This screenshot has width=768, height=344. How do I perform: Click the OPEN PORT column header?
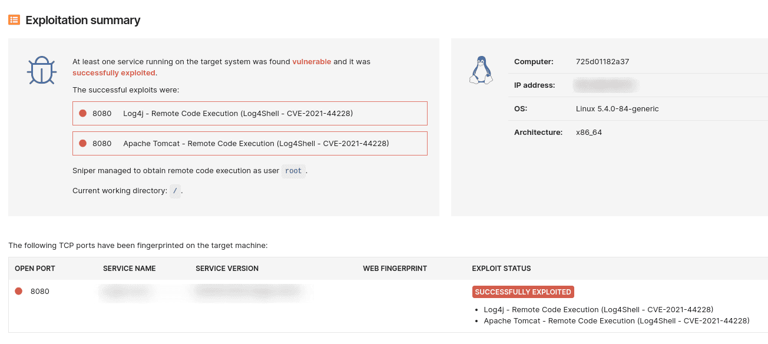(35, 269)
